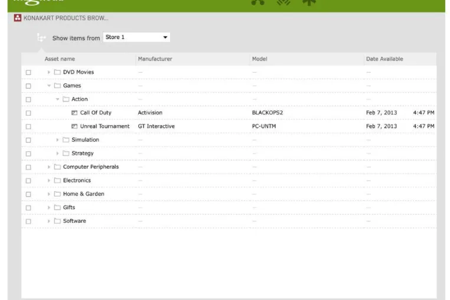Collapse the Games folder
The height and width of the screenshot is (300, 450).
pos(49,86)
